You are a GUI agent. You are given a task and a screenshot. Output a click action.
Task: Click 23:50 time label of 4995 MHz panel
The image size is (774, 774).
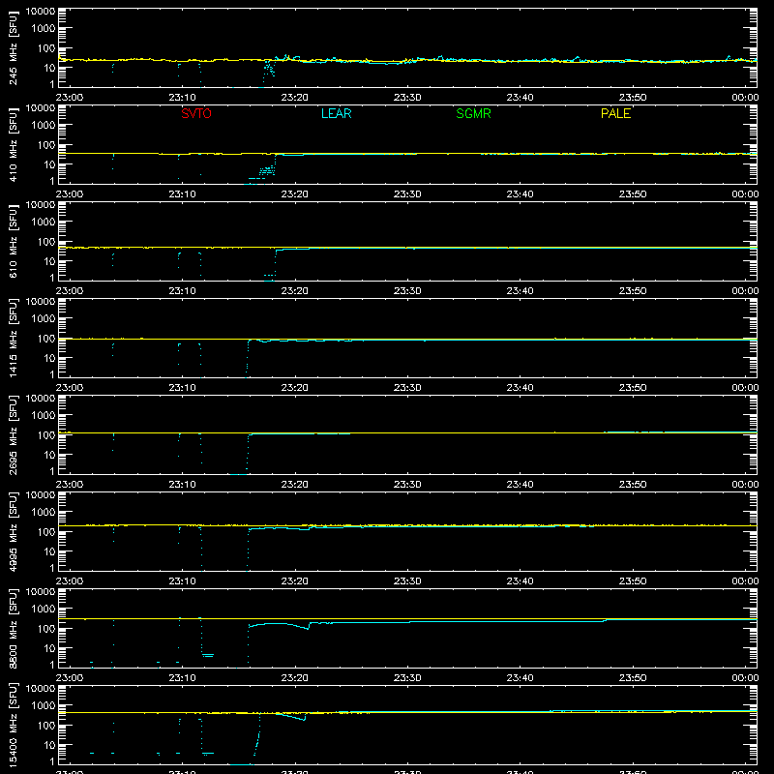[633, 581]
